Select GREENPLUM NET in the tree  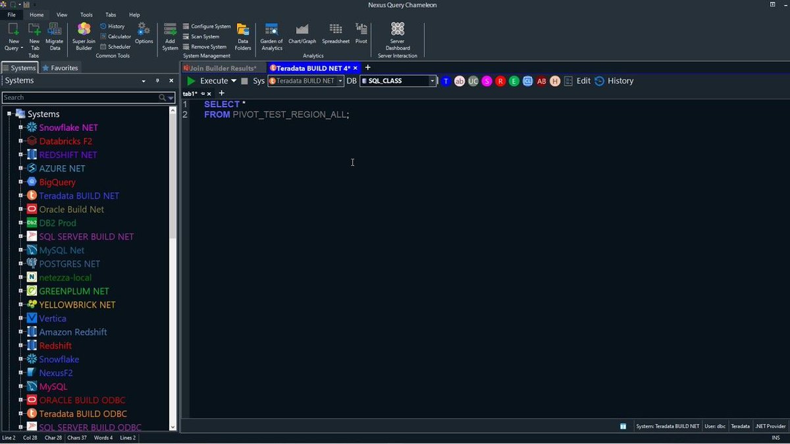click(x=74, y=291)
